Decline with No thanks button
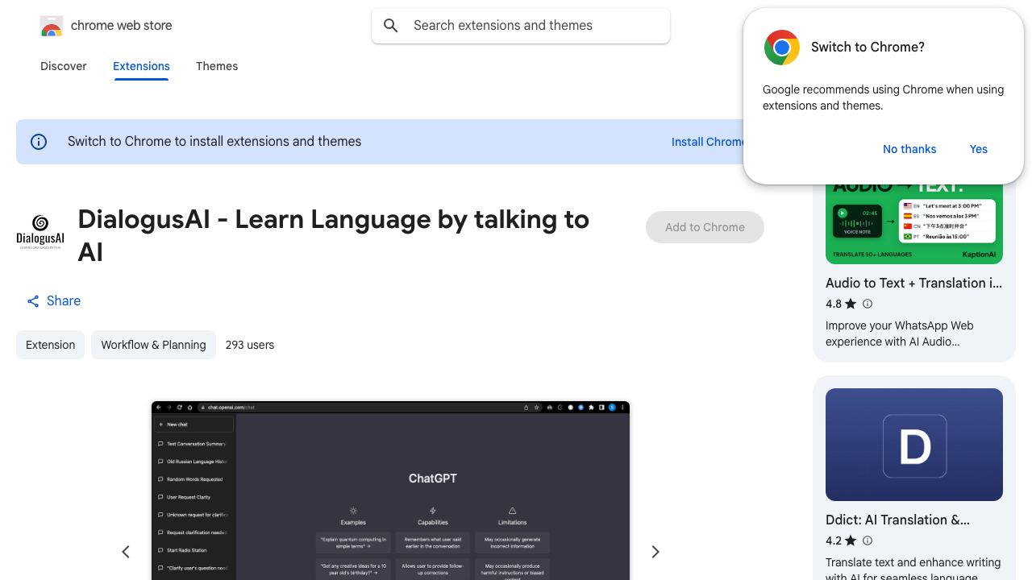The height and width of the screenshot is (580, 1032). pyautogui.click(x=909, y=149)
